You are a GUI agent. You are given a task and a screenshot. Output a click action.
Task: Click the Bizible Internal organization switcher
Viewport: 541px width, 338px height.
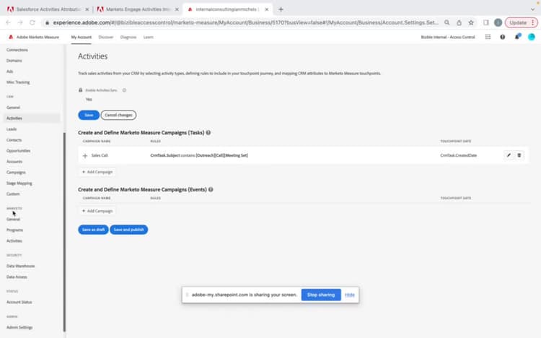(448, 37)
